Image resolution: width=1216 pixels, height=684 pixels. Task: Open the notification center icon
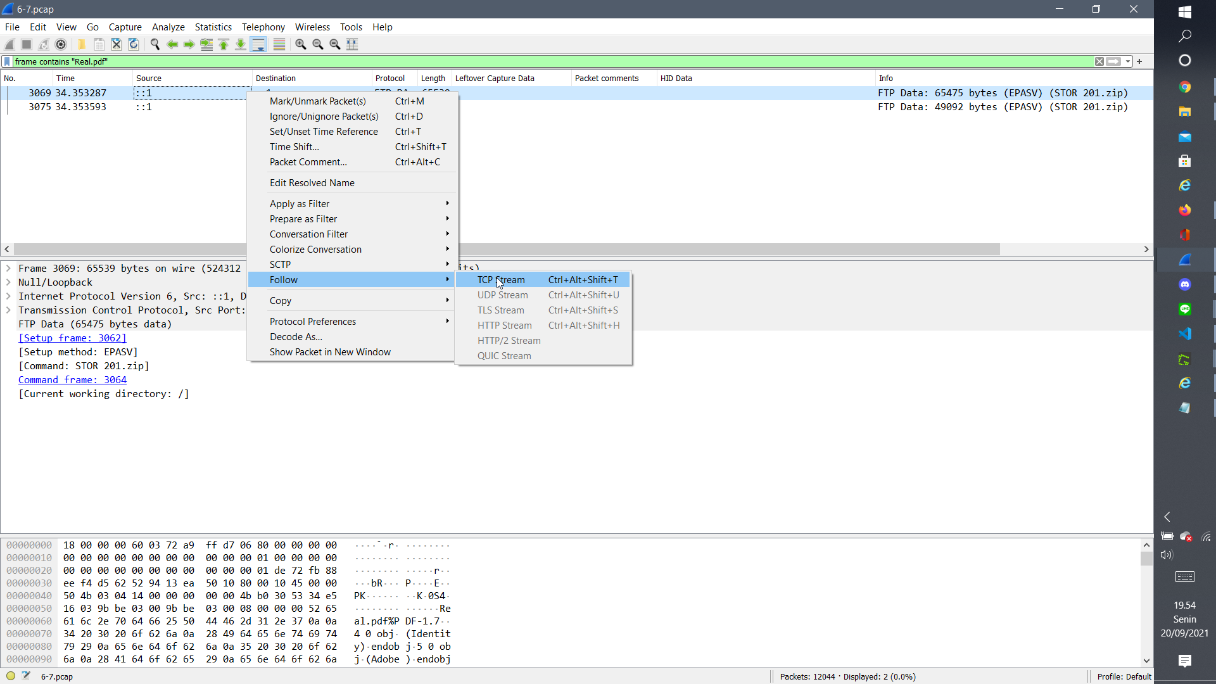1184,661
